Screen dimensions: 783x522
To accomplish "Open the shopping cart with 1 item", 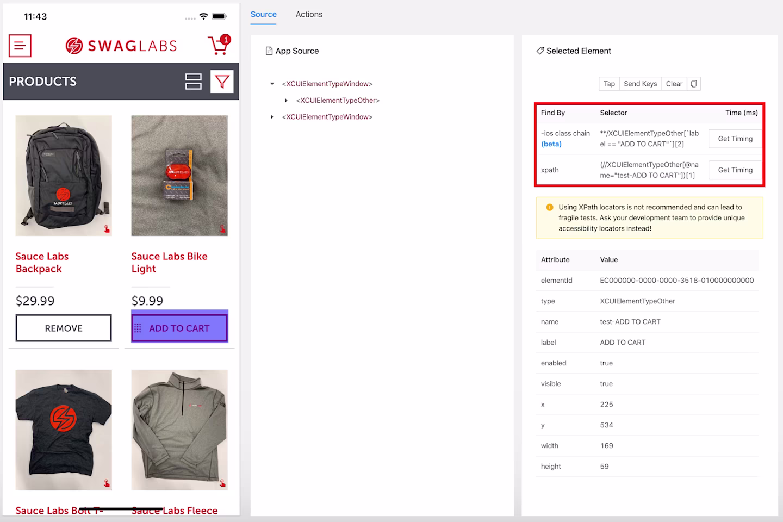I will [x=219, y=45].
